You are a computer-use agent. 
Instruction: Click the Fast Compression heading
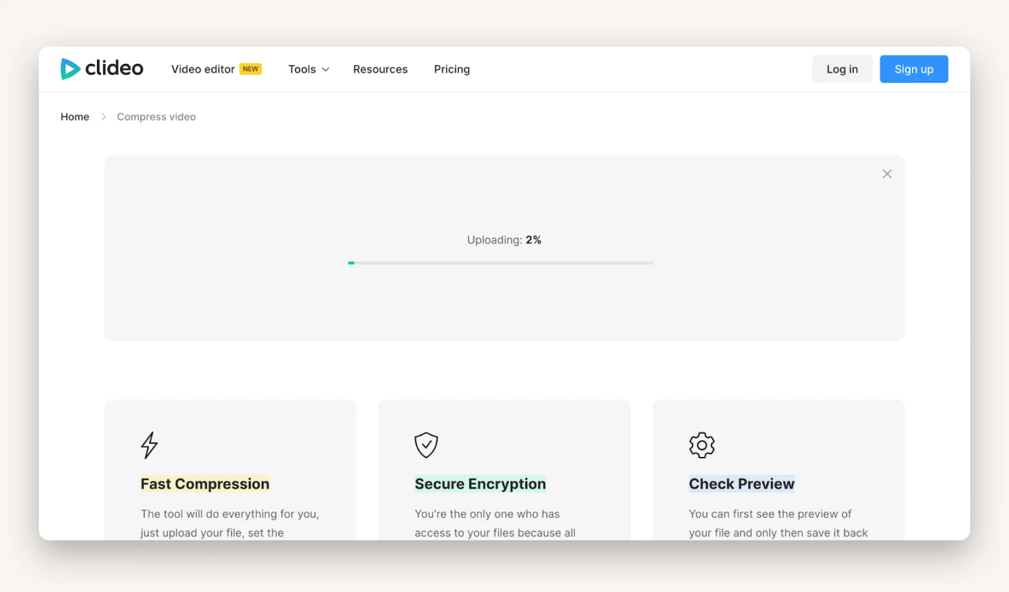(x=205, y=484)
